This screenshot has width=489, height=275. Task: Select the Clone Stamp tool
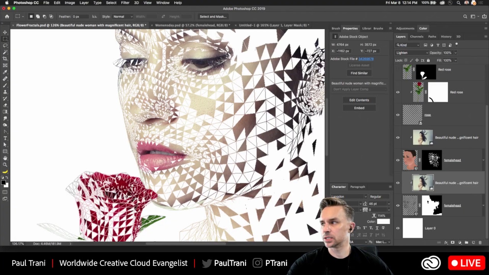click(5, 92)
